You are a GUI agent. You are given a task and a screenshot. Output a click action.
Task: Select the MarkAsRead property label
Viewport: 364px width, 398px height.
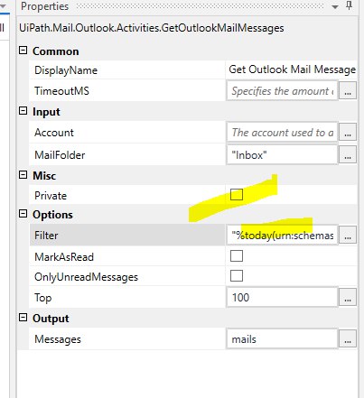64,257
